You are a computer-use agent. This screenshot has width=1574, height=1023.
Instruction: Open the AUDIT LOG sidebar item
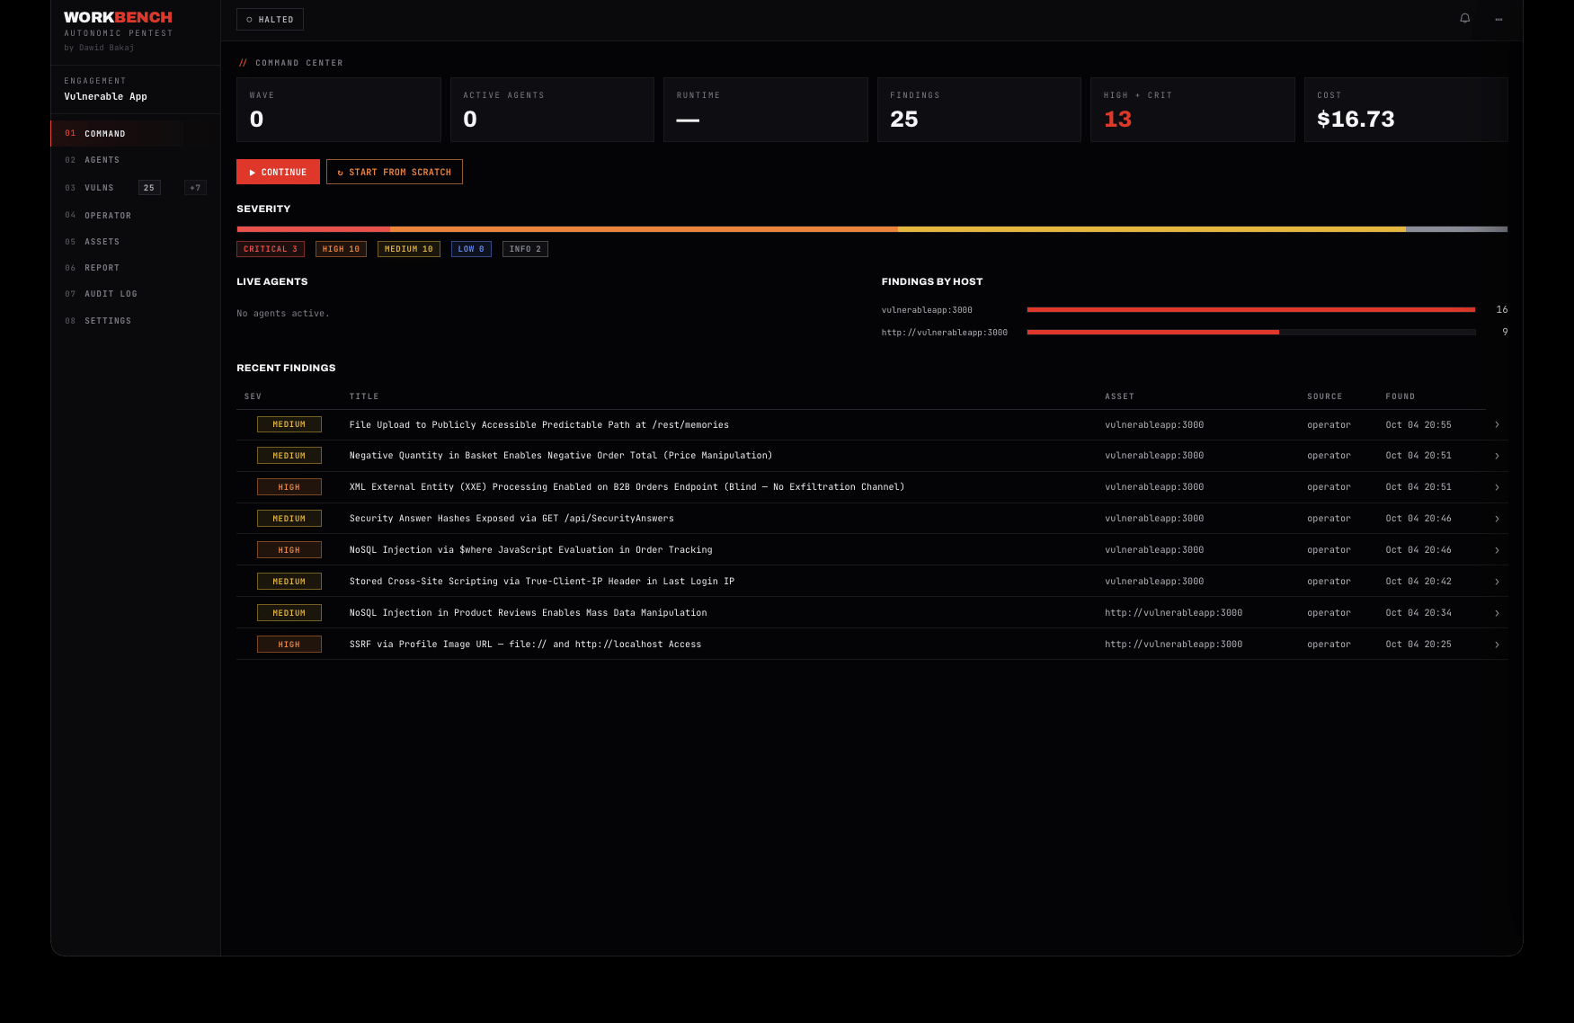135,294
